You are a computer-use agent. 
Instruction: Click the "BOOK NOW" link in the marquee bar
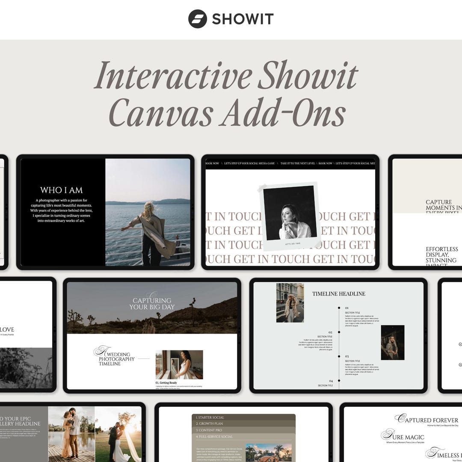[211, 163]
